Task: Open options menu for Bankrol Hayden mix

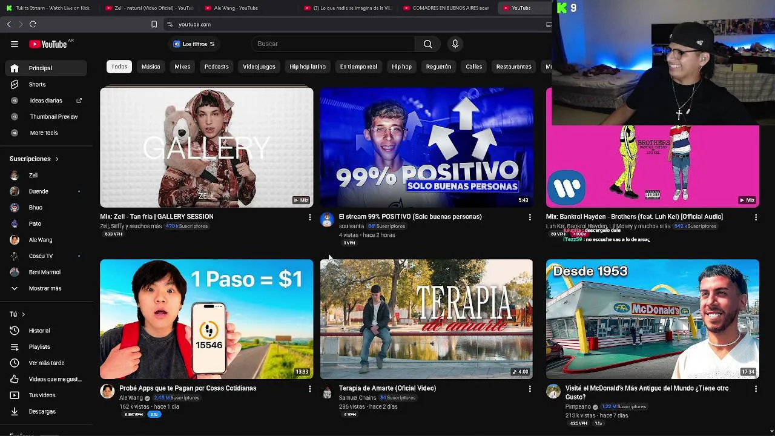Action: tap(756, 217)
